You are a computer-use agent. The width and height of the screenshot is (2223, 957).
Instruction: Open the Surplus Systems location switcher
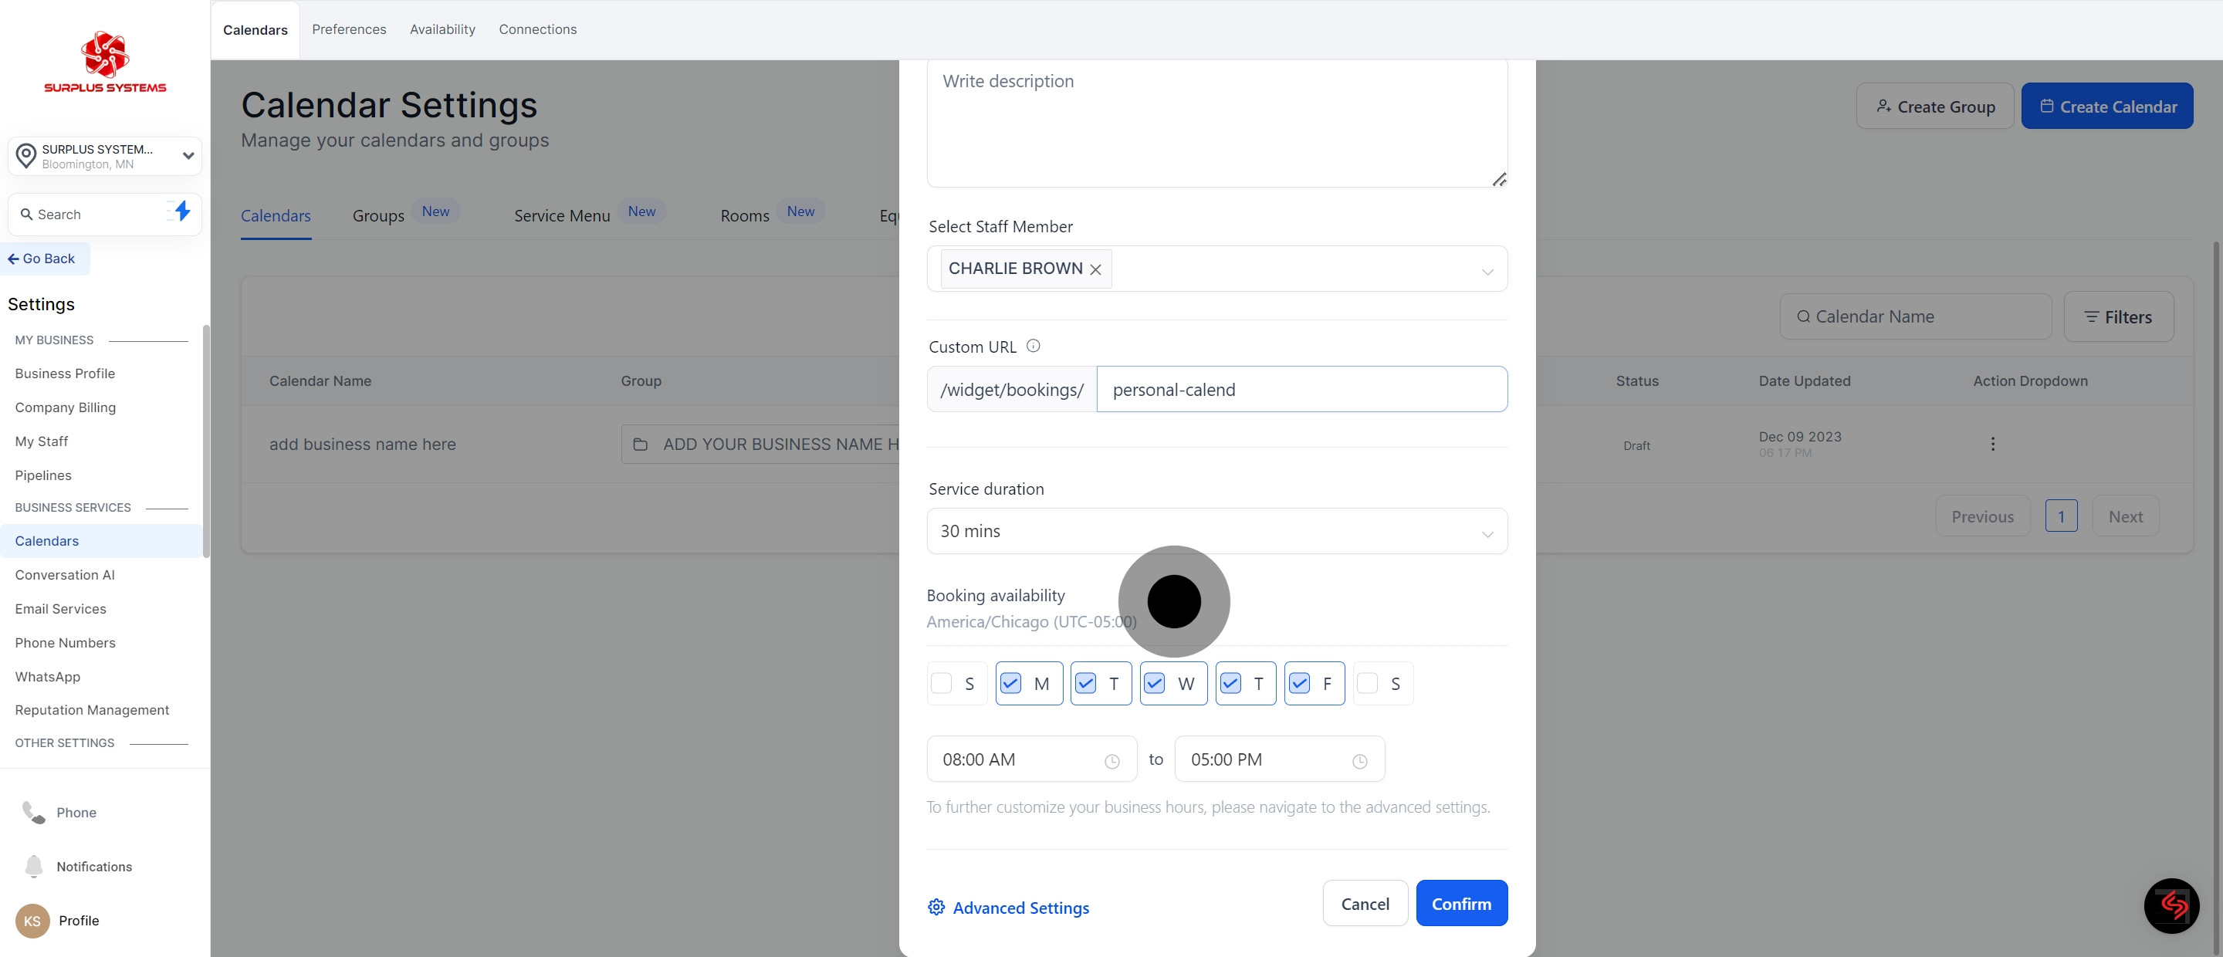[x=104, y=156]
